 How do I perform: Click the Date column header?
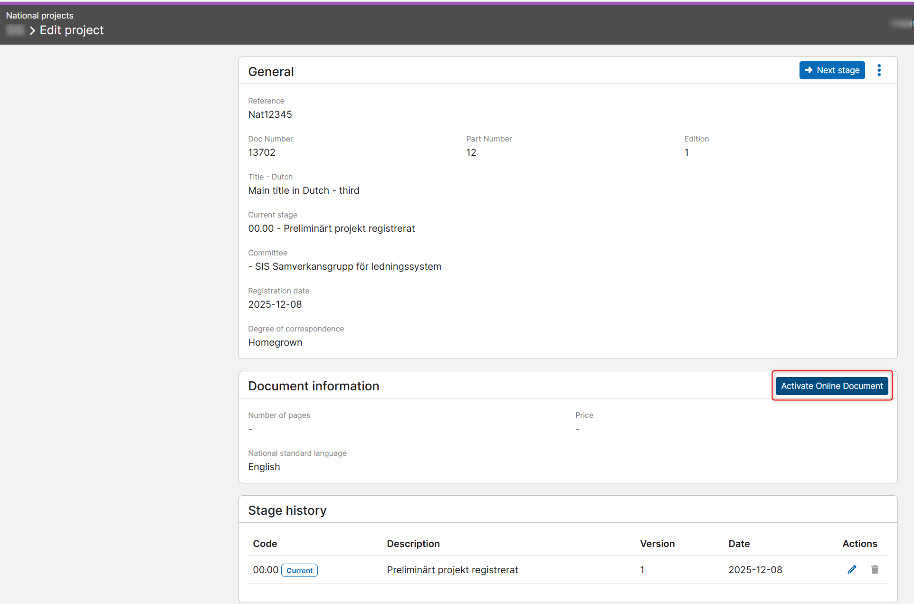(739, 544)
